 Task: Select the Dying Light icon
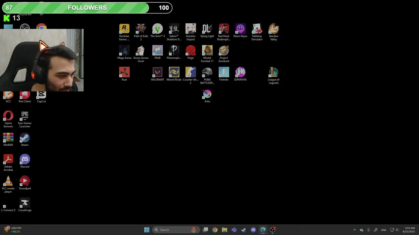coord(207,31)
